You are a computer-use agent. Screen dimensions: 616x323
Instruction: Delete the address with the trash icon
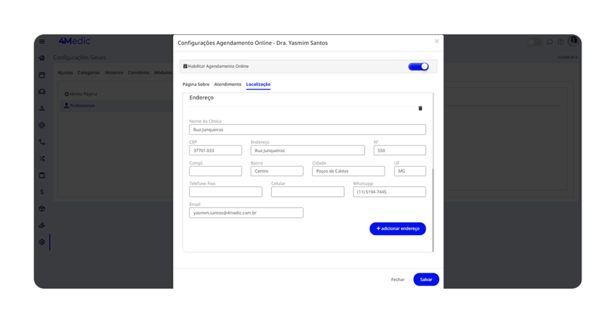pyautogui.click(x=420, y=108)
